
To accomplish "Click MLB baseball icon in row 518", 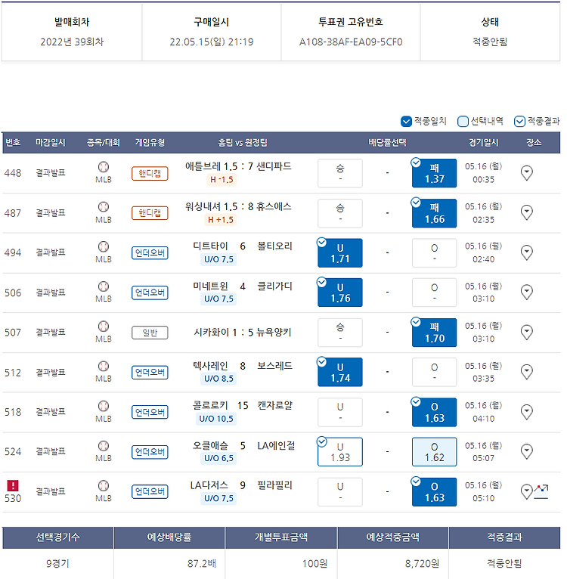I will (104, 406).
